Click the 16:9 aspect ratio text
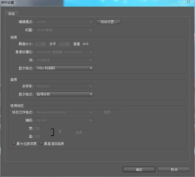The image size is (195, 177). (85, 44)
